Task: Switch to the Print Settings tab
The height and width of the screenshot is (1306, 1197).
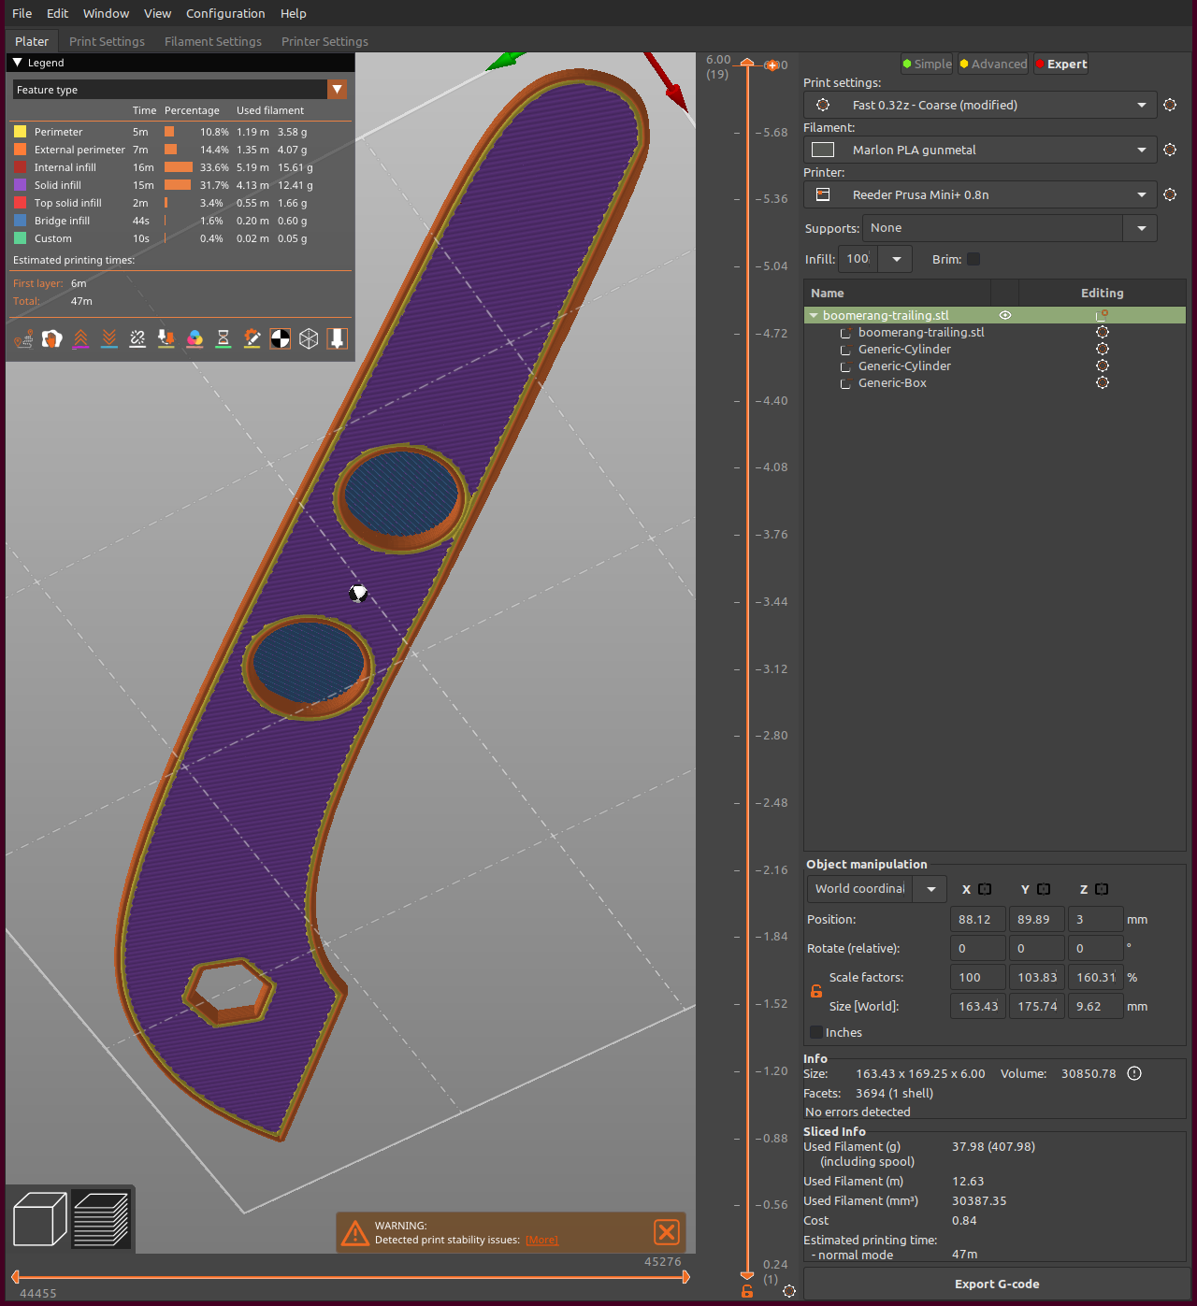Action: coord(107,41)
